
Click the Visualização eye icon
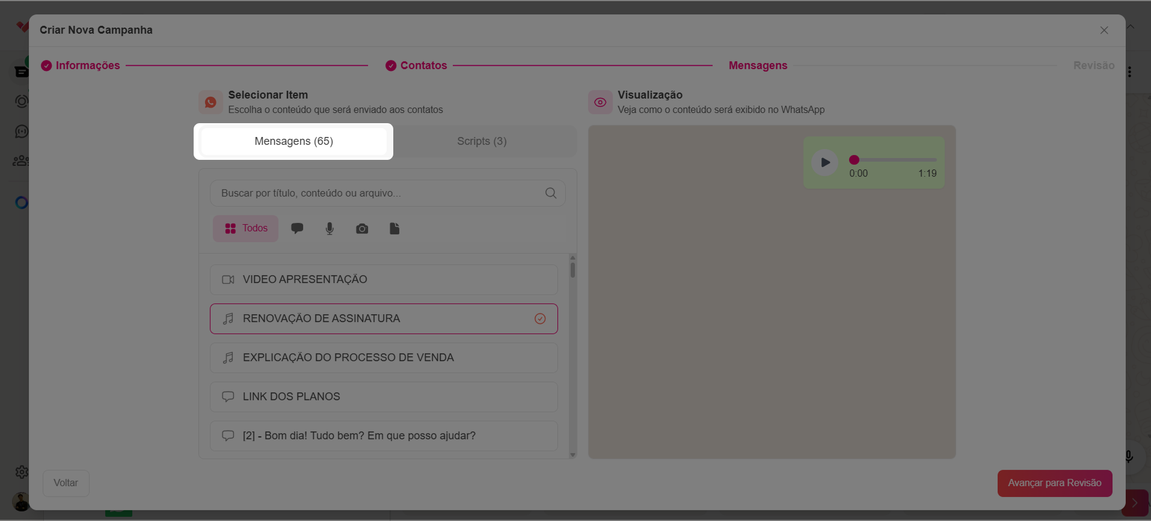click(600, 102)
